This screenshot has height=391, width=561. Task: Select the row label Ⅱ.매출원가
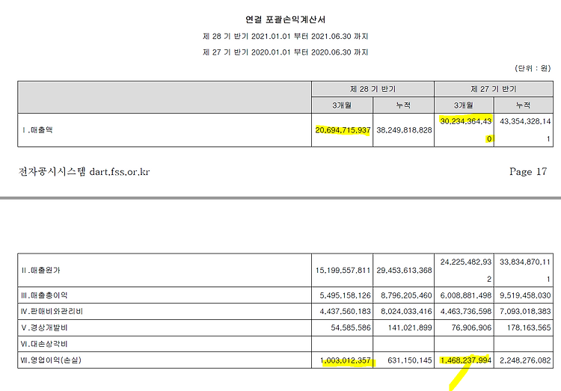(40, 270)
